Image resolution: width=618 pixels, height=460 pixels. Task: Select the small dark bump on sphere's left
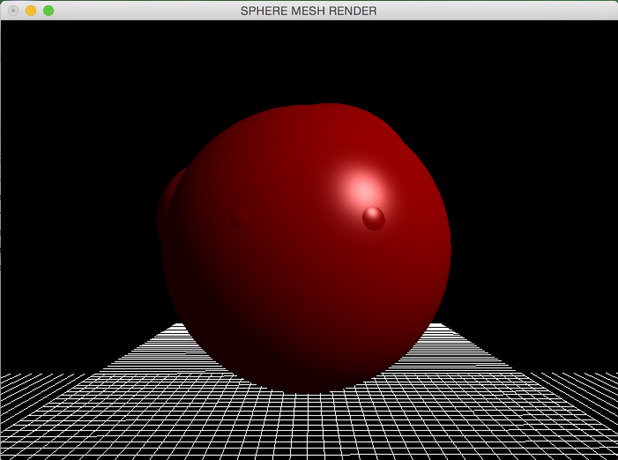point(239,219)
